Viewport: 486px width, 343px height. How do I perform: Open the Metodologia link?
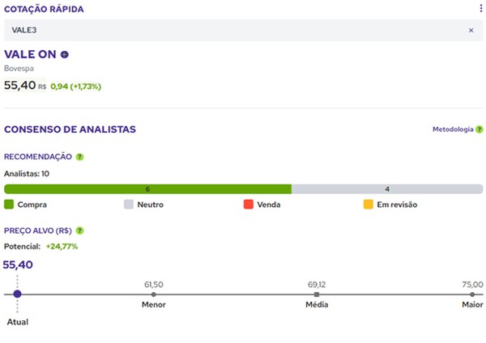pyautogui.click(x=453, y=129)
